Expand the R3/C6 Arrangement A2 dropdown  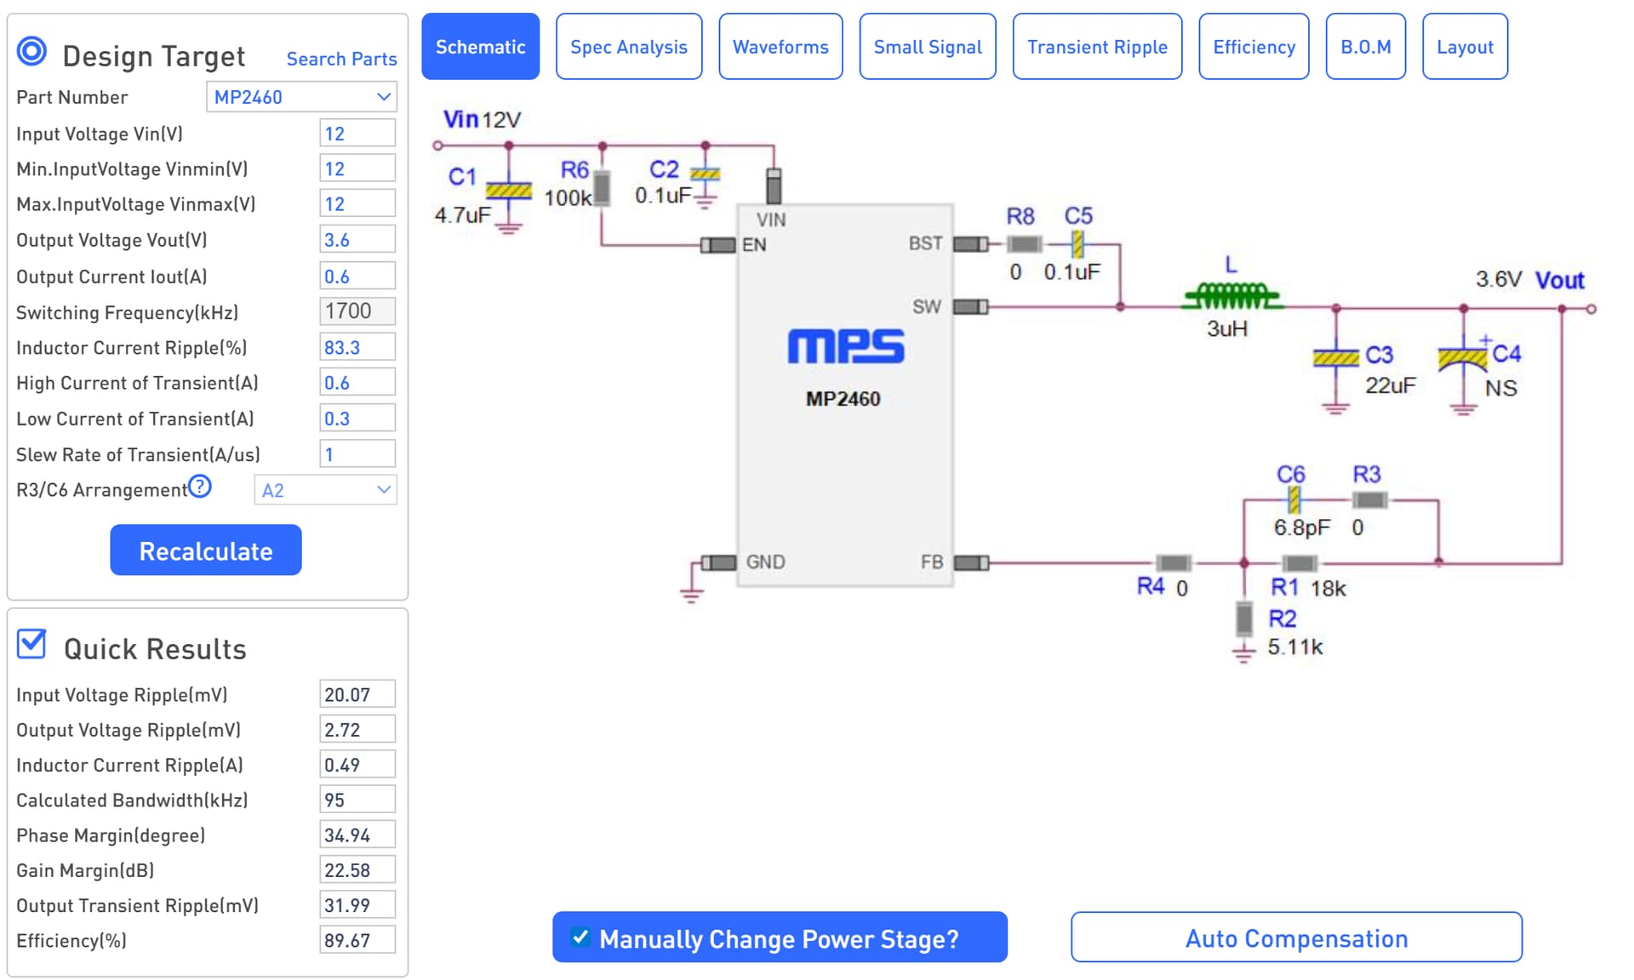tap(325, 490)
